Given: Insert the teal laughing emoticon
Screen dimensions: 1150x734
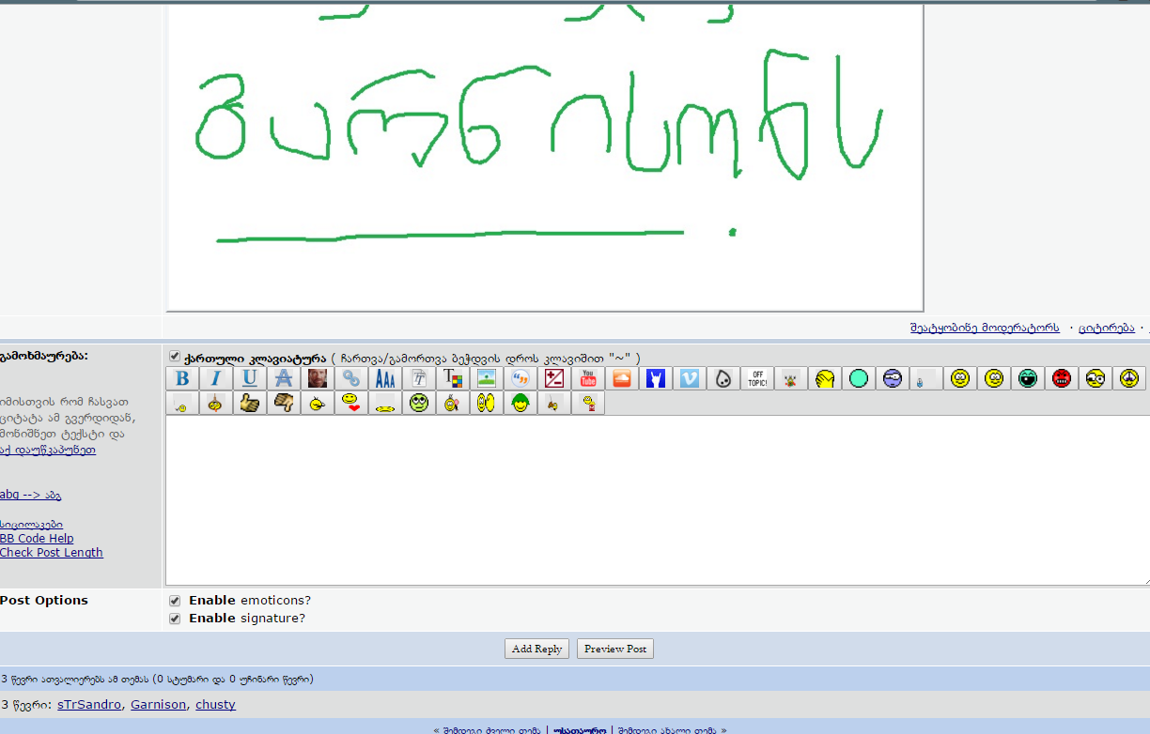Looking at the screenshot, I should point(1029,378).
